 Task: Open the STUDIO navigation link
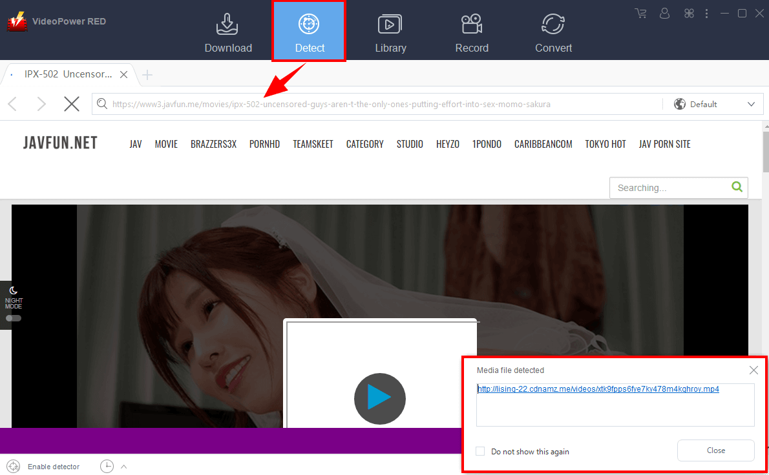coord(410,144)
